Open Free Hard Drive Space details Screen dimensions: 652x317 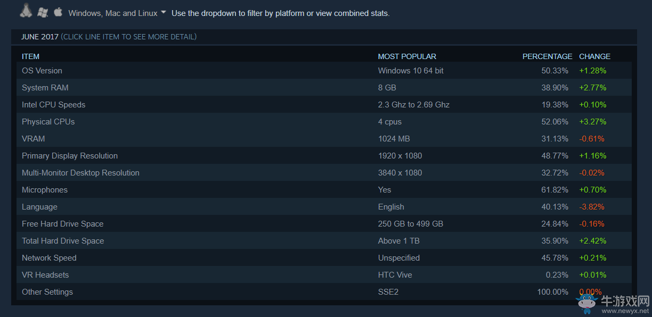pos(324,223)
